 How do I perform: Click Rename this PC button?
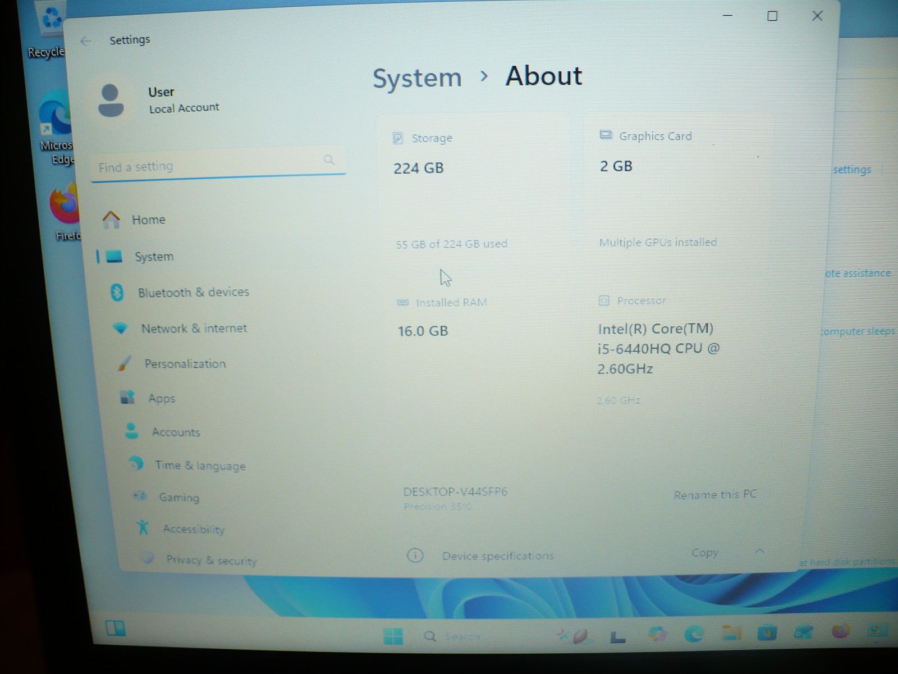[x=715, y=494]
